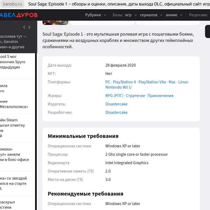
Task: Open sidebar news ending with раскрыл
Action: coord(7,205)
